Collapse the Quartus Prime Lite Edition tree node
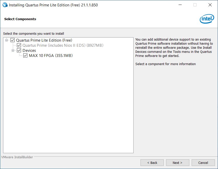 [7, 40]
